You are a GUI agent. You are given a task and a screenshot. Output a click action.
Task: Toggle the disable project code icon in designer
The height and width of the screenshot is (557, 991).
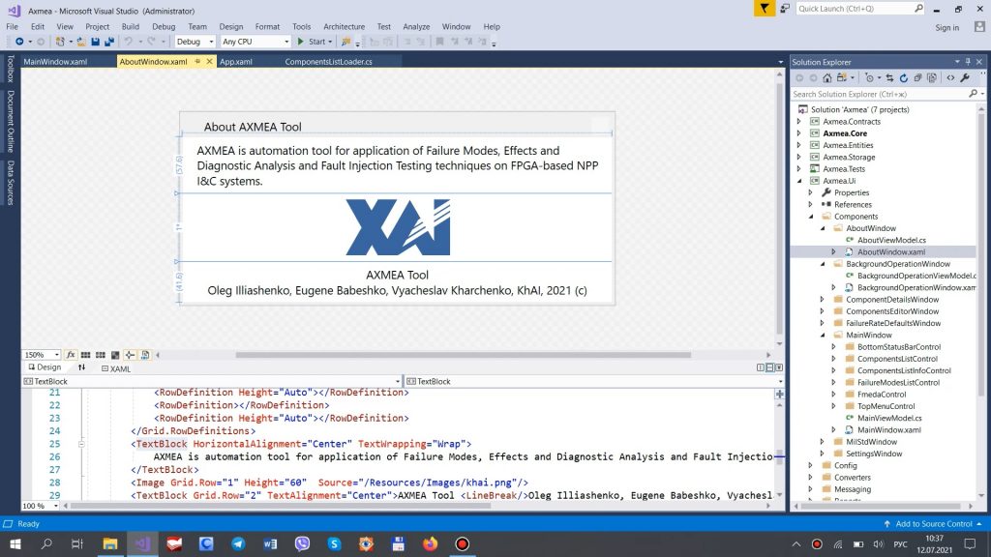pyautogui.click(x=145, y=355)
